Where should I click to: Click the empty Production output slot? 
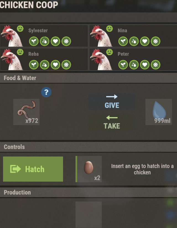click(88, 215)
